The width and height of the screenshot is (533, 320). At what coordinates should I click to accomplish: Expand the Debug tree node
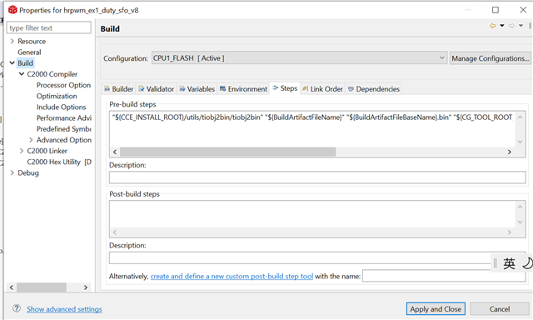pyautogui.click(x=12, y=172)
